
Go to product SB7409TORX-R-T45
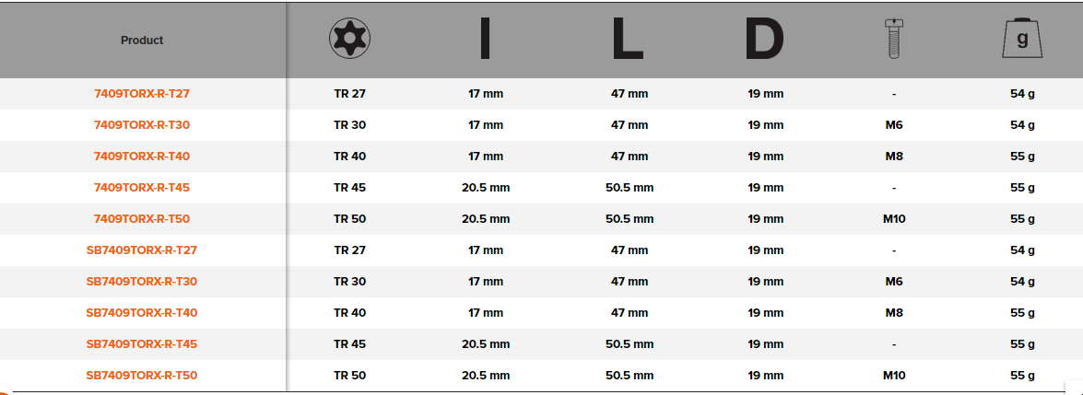142,344
